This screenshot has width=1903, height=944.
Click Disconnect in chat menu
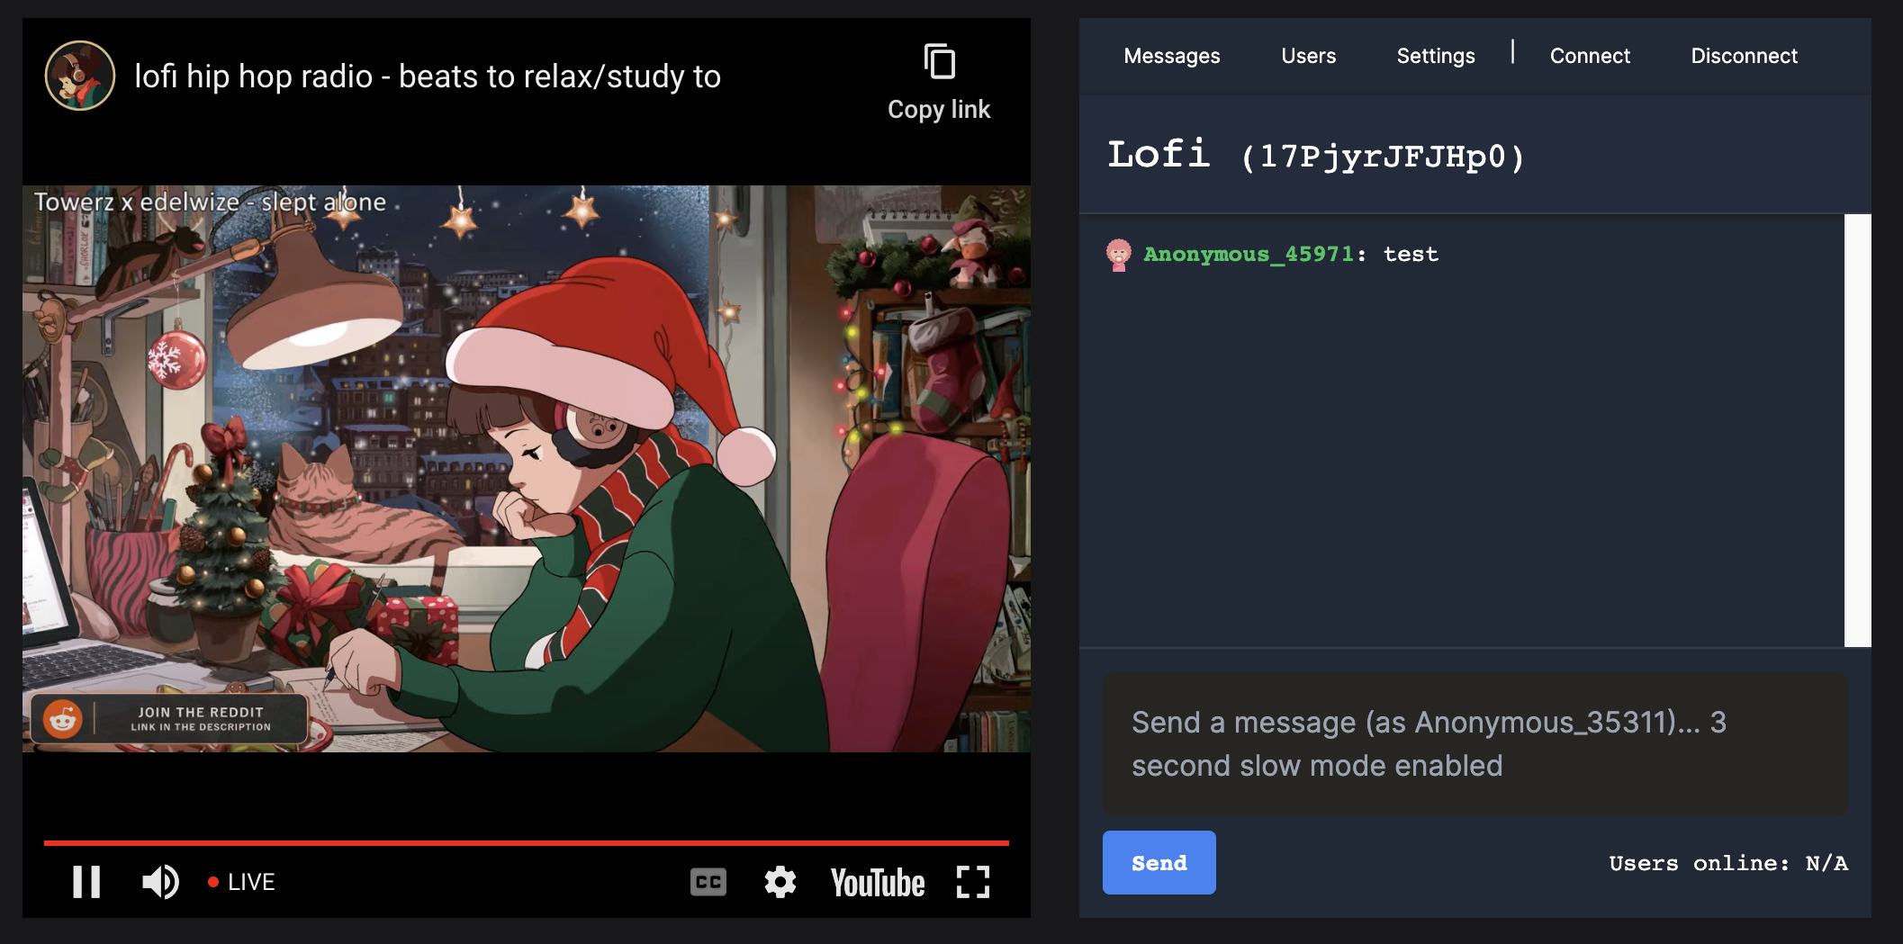pyautogui.click(x=1745, y=56)
